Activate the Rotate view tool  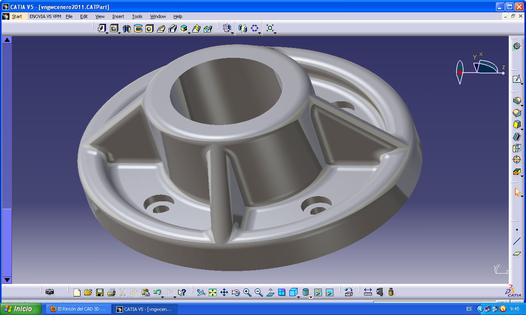(x=235, y=292)
